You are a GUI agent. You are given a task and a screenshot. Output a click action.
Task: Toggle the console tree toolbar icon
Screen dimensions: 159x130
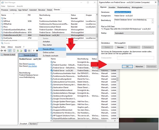[x=10, y=50]
